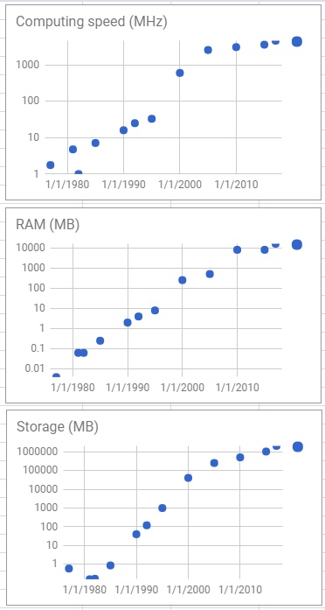Select the largest rightmost point in Computing speed chart
This screenshot has width=325, height=610.
tap(297, 42)
